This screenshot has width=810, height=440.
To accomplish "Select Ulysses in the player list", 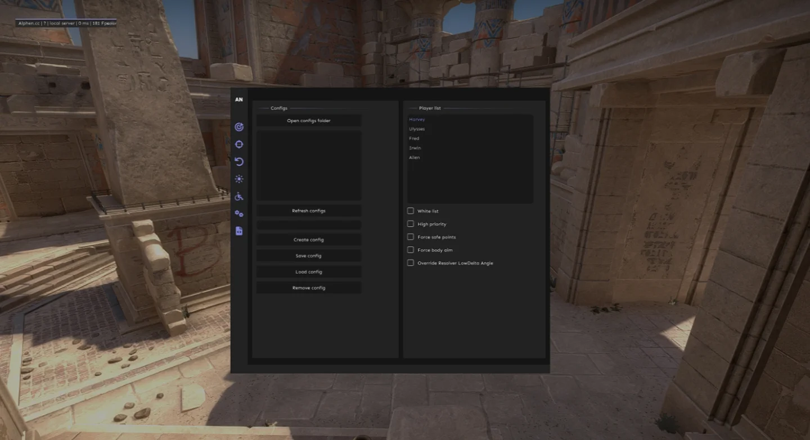I will point(417,129).
